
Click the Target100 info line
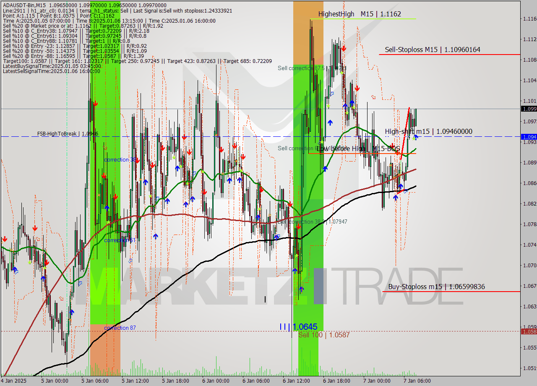click(137, 61)
